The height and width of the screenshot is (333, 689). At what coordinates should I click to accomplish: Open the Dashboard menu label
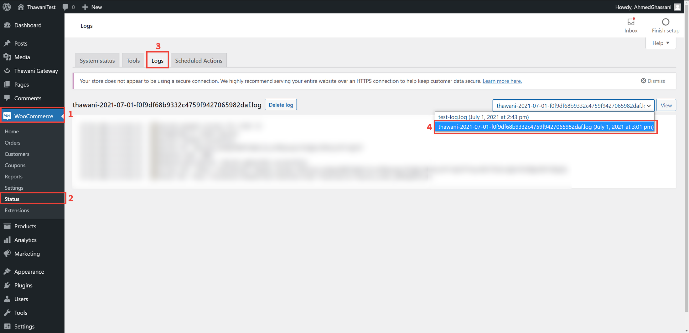pos(28,25)
